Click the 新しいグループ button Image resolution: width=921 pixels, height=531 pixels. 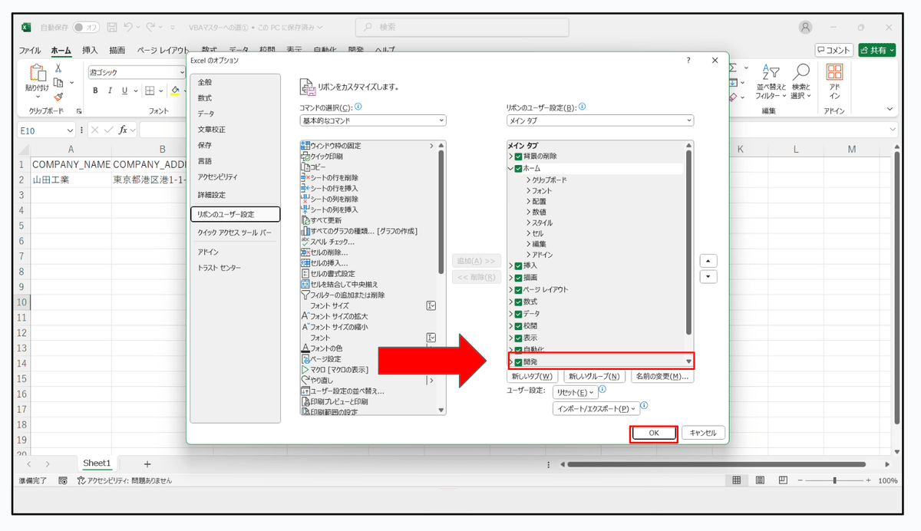tap(594, 376)
